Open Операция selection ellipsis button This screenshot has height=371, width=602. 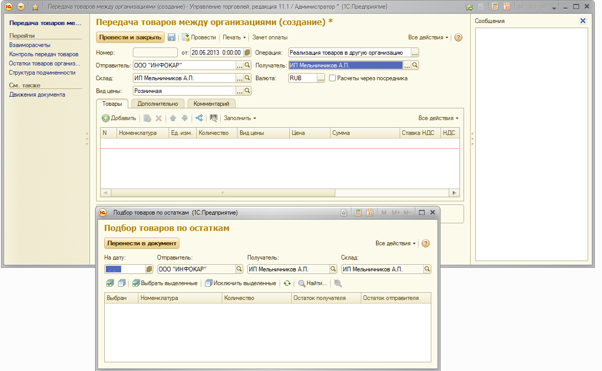(414, 53)
